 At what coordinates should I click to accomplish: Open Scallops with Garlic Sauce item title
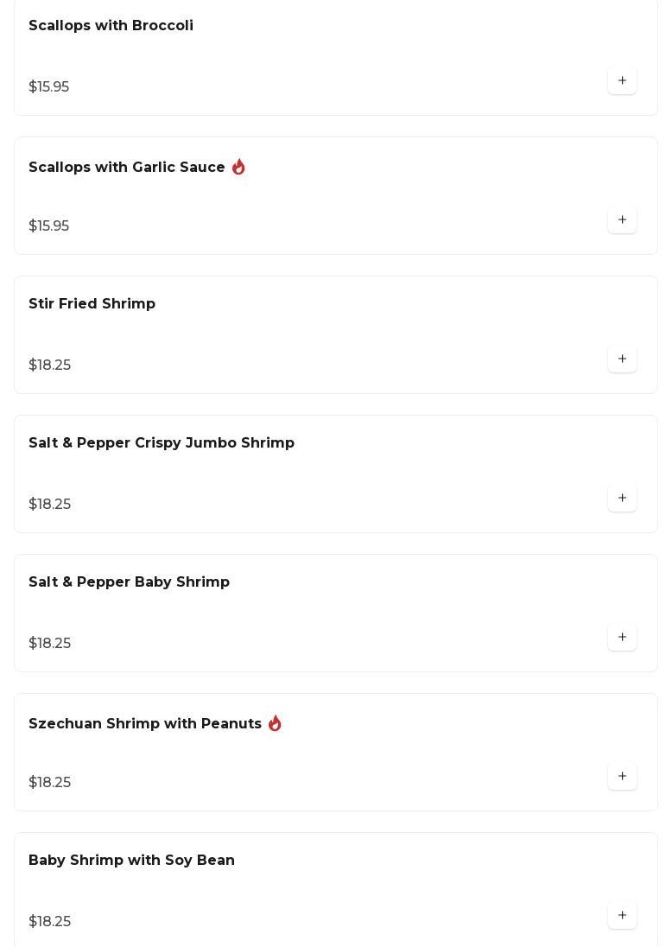click(x=127, y=168)
